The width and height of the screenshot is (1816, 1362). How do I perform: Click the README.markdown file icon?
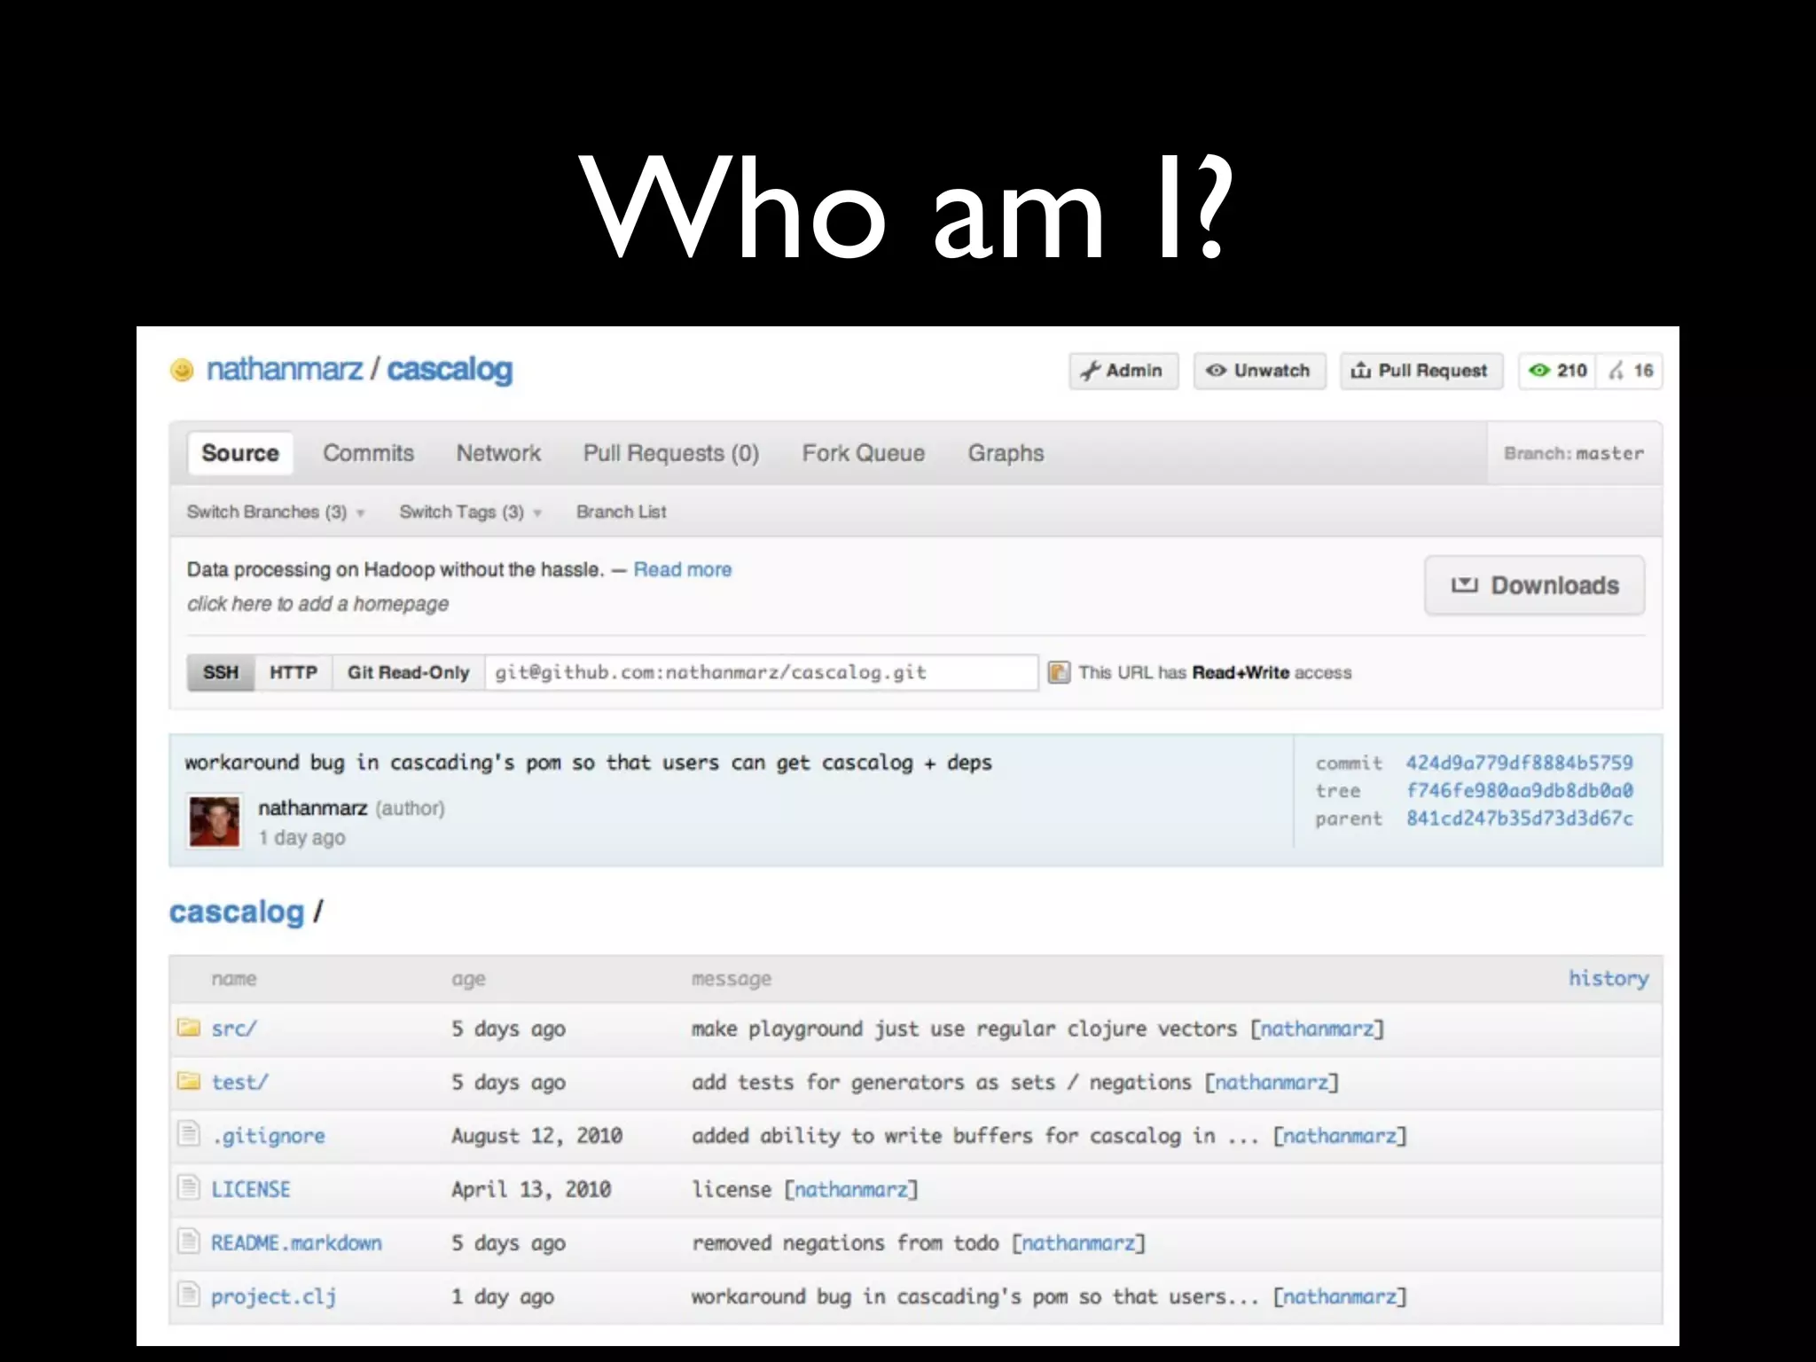[189, 1241]
